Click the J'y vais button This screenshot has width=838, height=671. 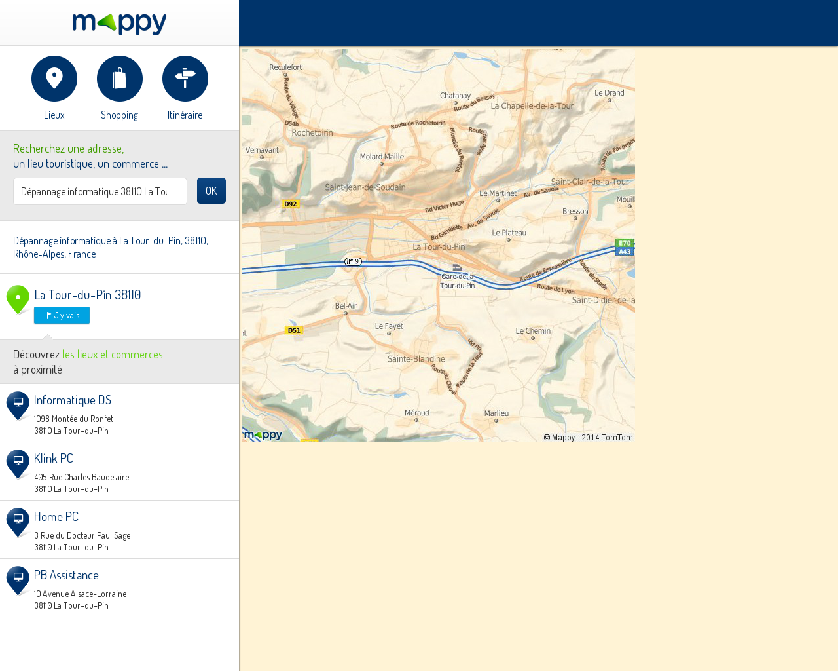[x=62, y=315]
